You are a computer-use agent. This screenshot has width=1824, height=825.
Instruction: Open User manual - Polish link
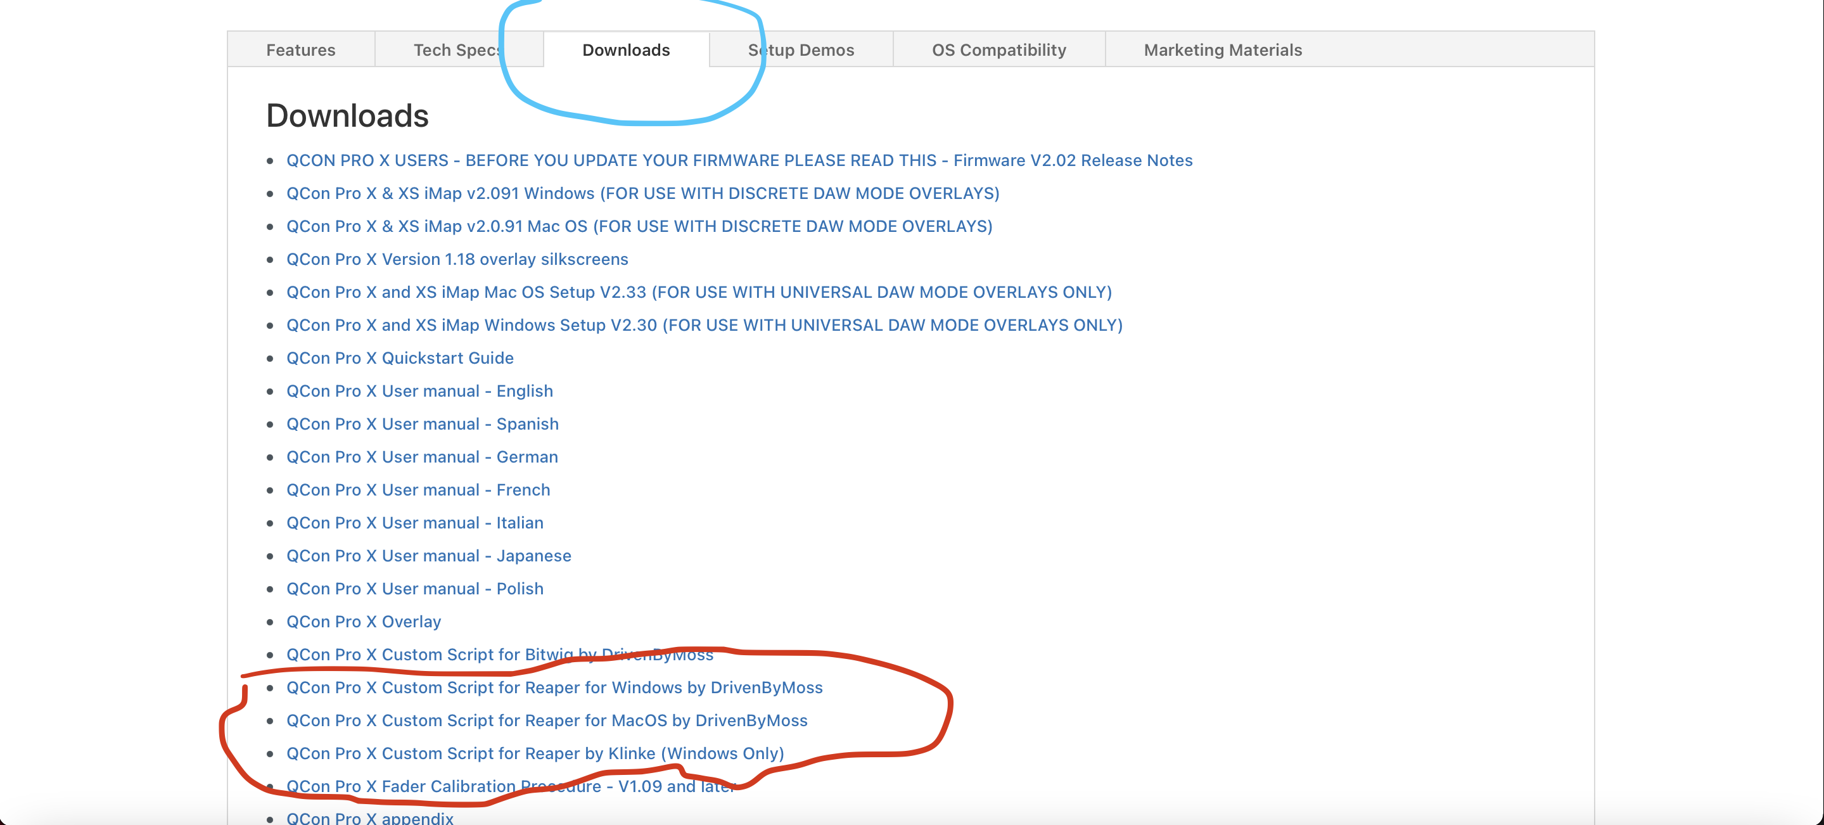pos(414,589)
